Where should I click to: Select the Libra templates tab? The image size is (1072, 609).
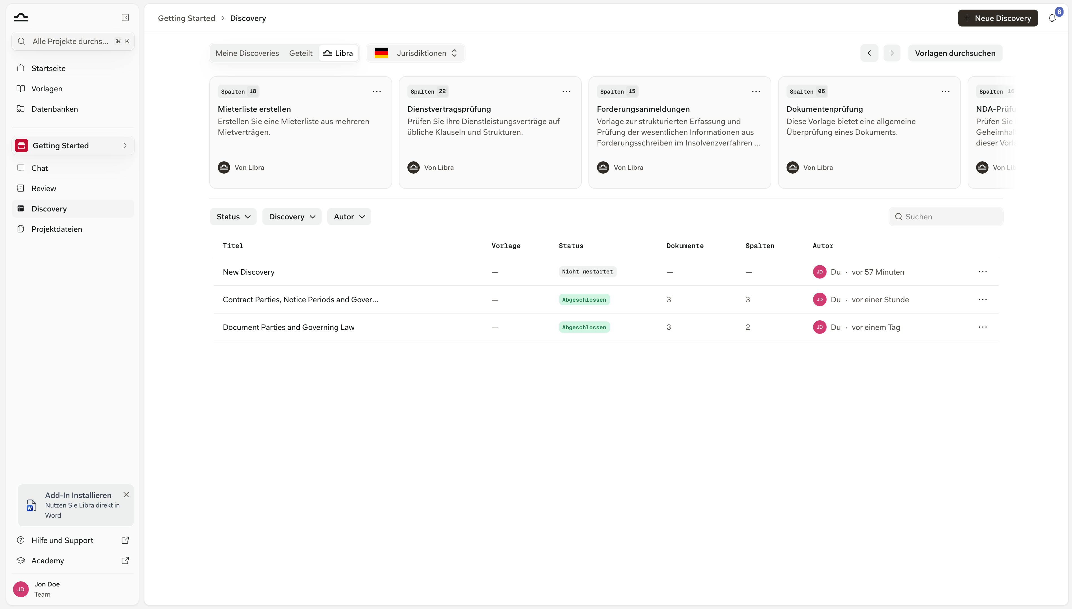[338, 53]
